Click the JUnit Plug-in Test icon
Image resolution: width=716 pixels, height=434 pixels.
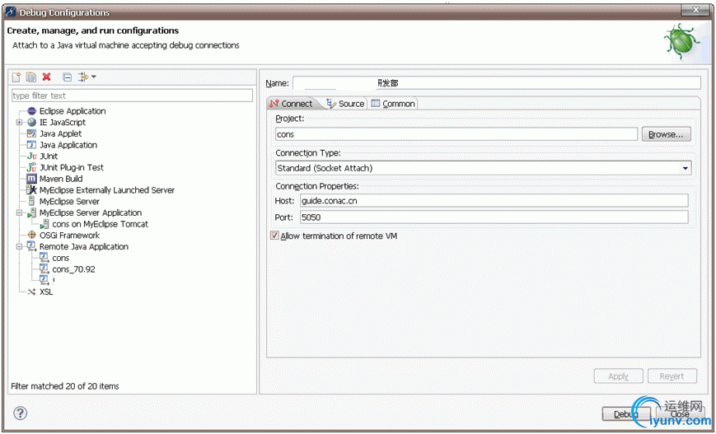[x=31, y=167]
